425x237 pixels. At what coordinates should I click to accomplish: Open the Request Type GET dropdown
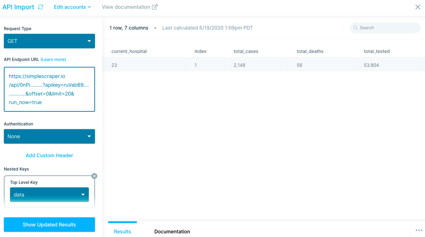[49, 41]
